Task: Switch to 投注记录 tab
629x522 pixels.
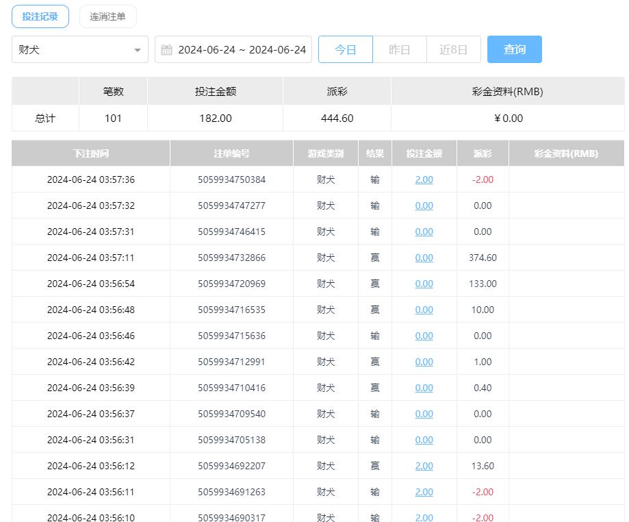Action: [40, 16]
